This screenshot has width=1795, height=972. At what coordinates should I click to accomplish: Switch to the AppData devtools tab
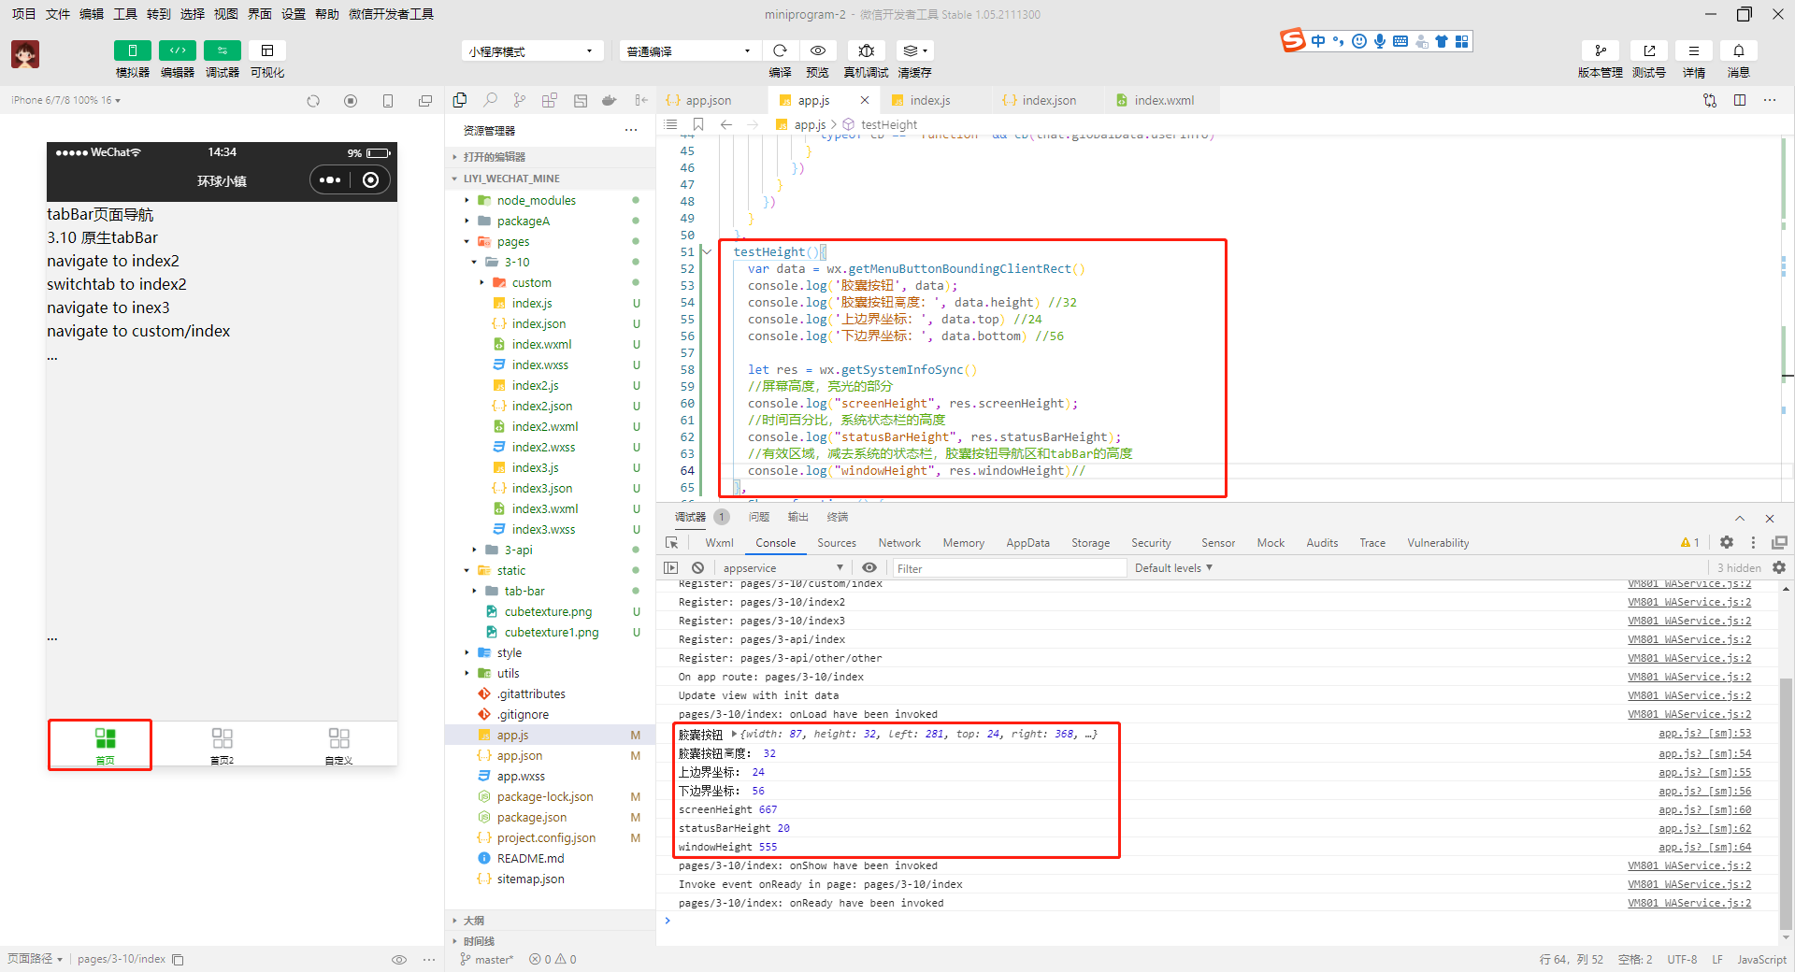pos(1027,543)
